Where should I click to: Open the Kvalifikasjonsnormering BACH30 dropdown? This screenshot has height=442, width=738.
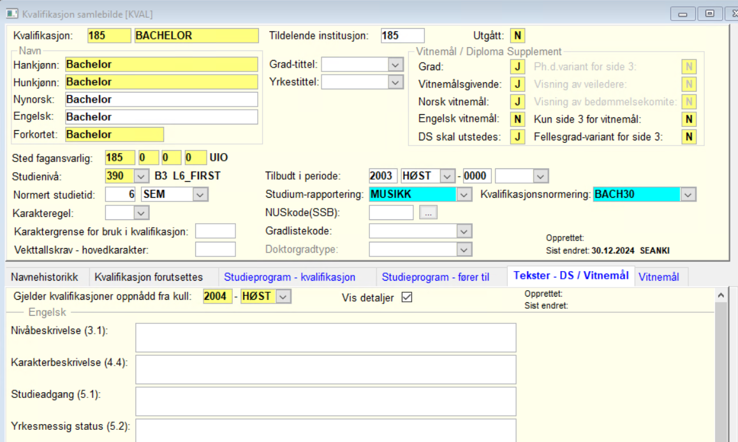click(x=688, y=195)
